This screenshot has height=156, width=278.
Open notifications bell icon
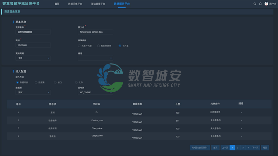260,4
